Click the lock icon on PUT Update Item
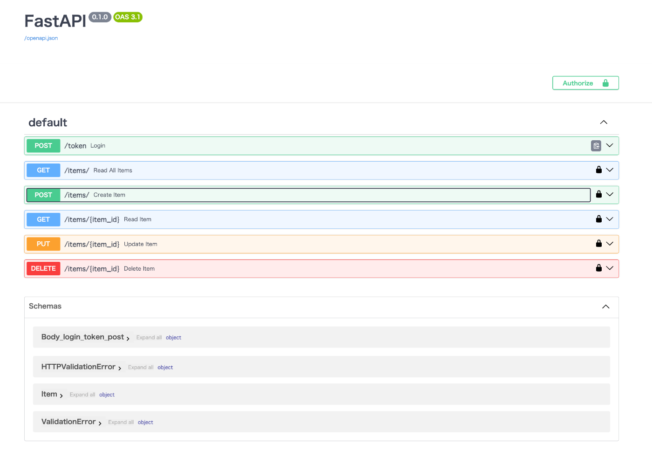 pos(599,243)
